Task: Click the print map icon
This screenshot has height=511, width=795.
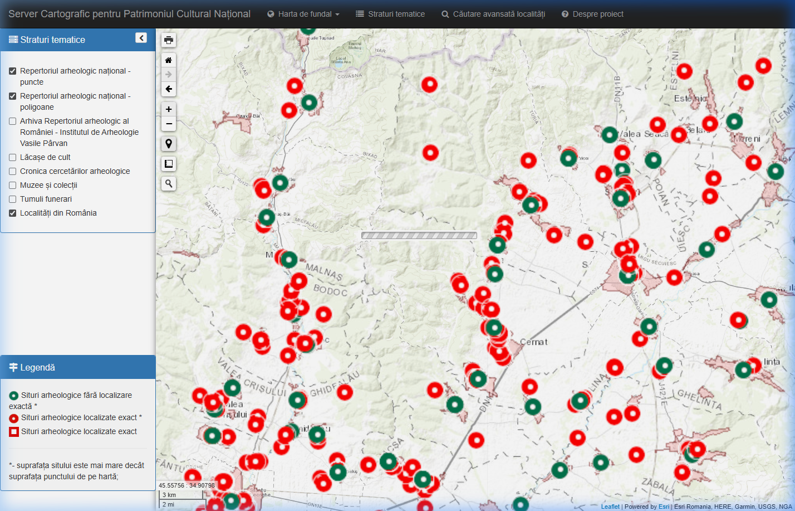Action: [x=169, y=40]
